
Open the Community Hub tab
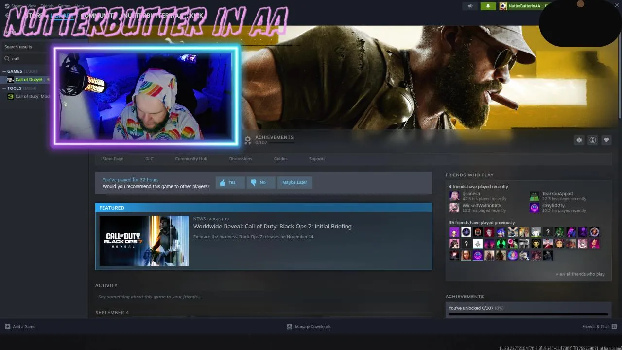tap(191, 159)
